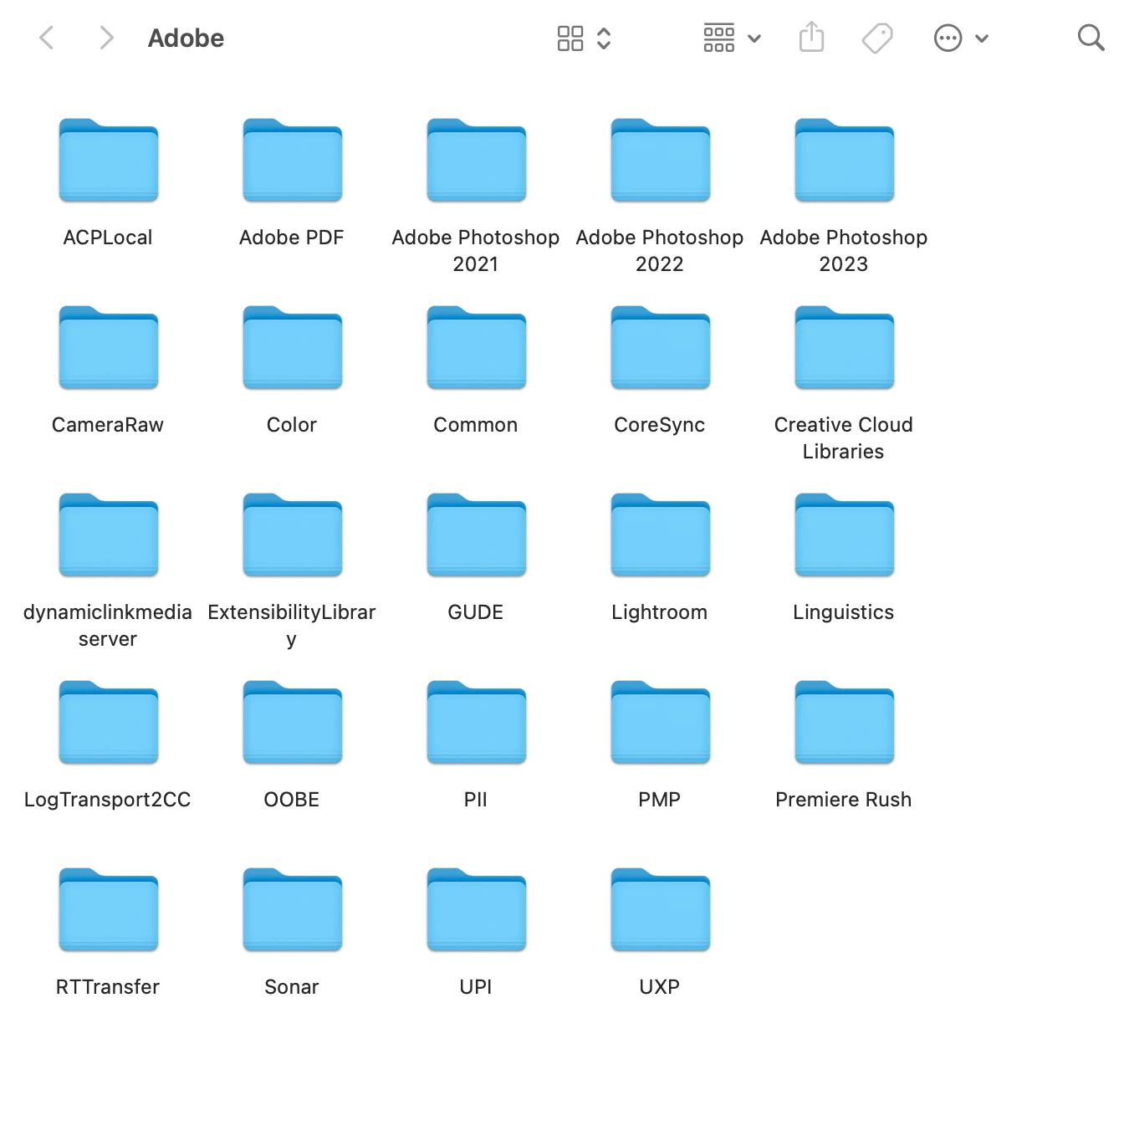Click the 'UPI' name label
This screenshot has height=1141, width=1129.
(476, 987)
